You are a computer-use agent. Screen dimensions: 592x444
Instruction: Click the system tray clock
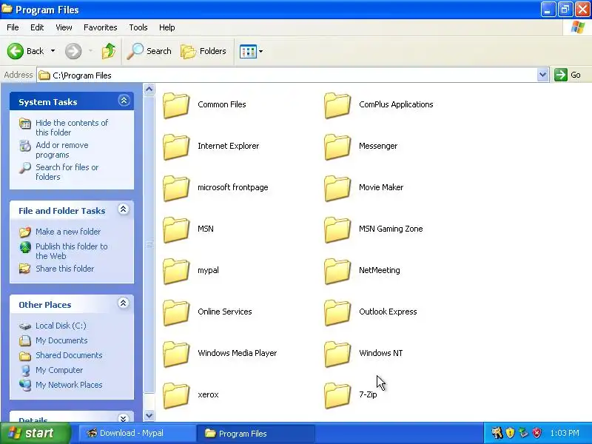565,433
